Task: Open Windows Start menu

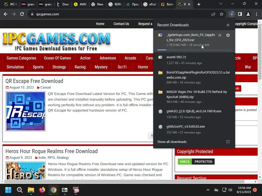Action: pos(8,190)
